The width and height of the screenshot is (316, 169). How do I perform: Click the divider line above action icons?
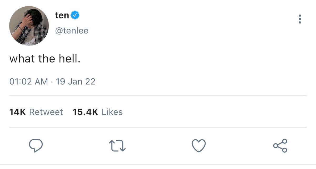158,128
